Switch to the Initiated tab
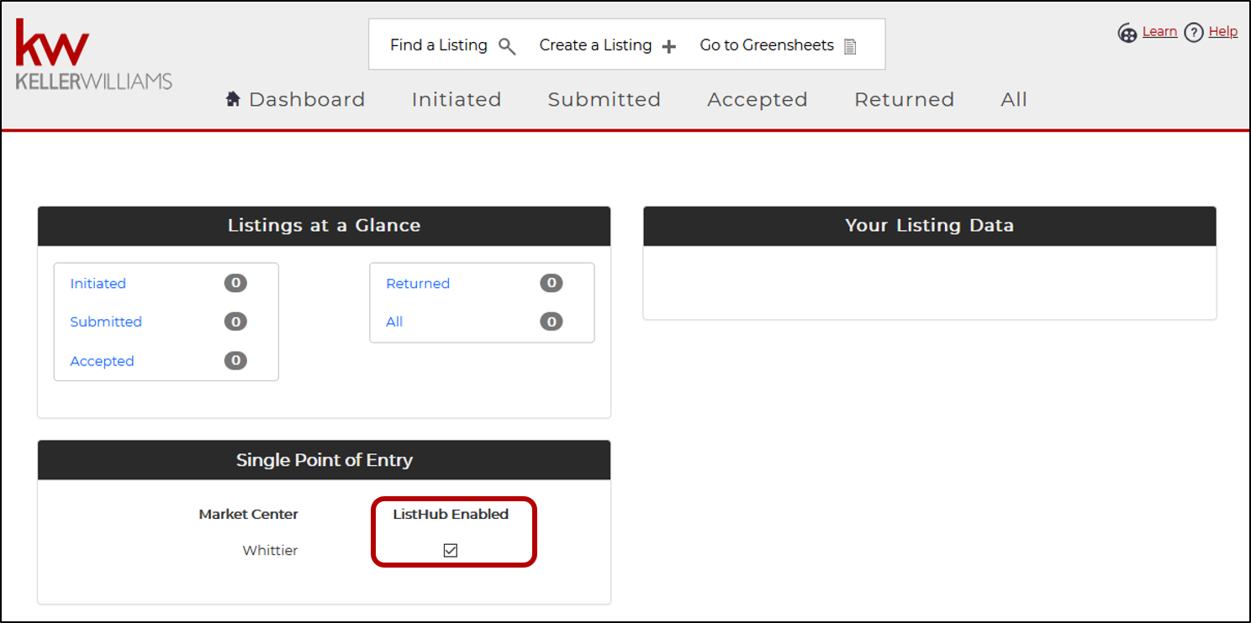Image resolution: width=1251 pixels, height=623 pixels. click(457, 99)
